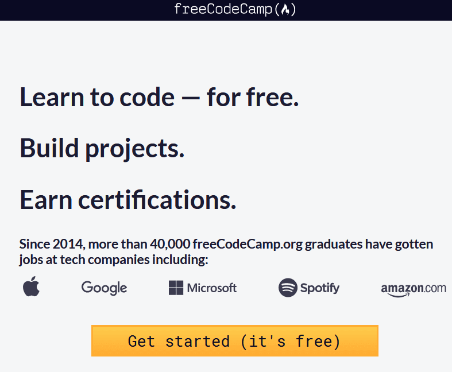Click the "Build projects." heading
This screenshot has width=452, height=372.
click(x=102, y=148)
